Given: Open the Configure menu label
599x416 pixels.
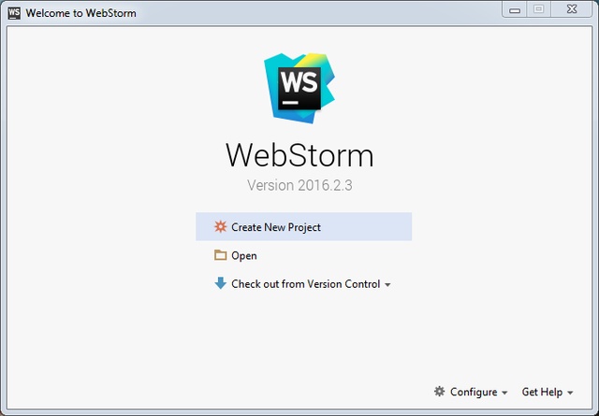Looking at the screenshot, I should coord(473,392).
